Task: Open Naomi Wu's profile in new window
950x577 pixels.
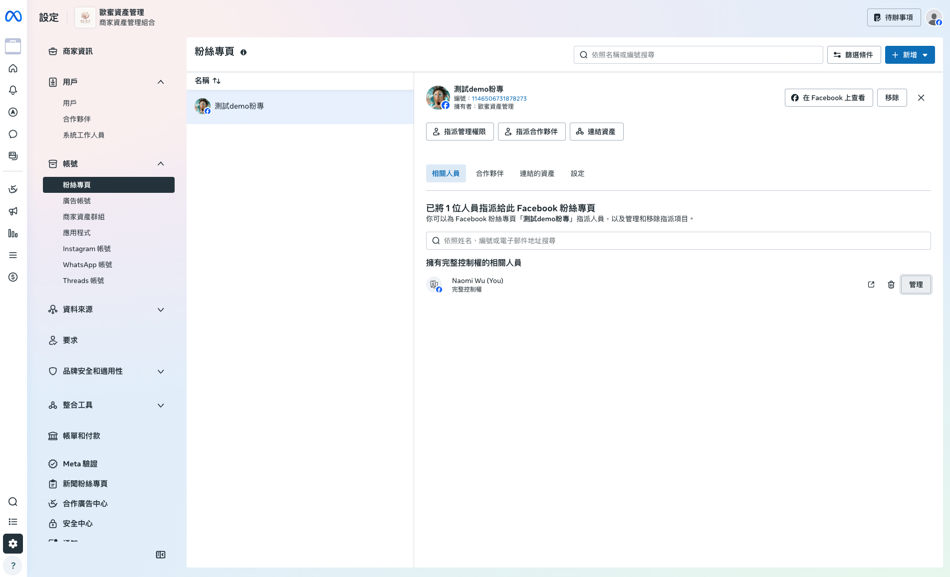Action: click(x=871, y=285)
